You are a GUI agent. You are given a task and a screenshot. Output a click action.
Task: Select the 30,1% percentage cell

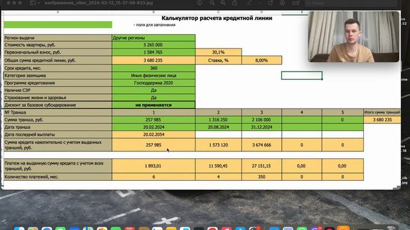(218, 52)
